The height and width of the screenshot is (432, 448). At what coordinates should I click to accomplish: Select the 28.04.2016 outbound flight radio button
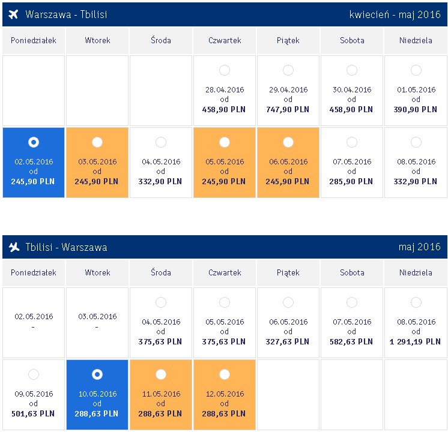tap(224, 70)
